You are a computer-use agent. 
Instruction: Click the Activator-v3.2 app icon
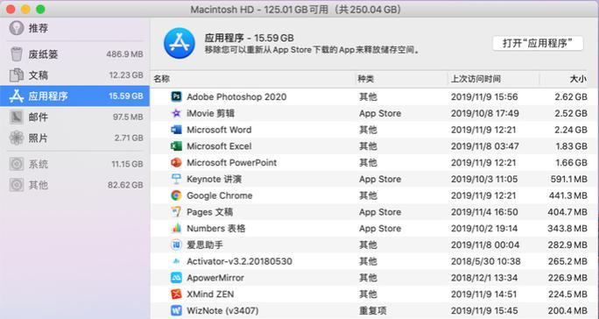(x=176, y=261)
